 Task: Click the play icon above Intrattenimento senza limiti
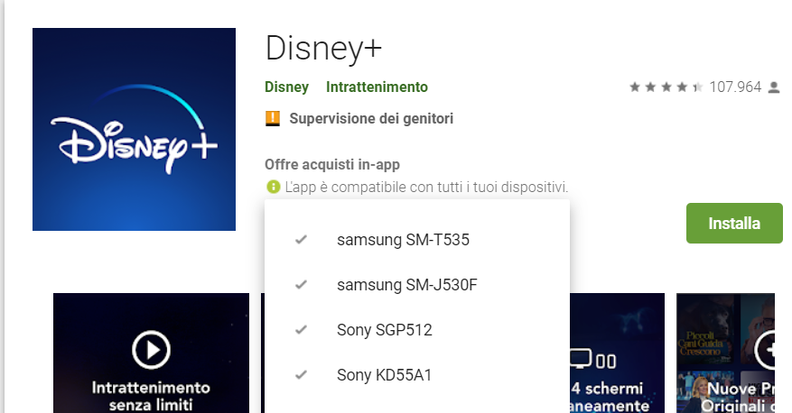pos(151,349)
